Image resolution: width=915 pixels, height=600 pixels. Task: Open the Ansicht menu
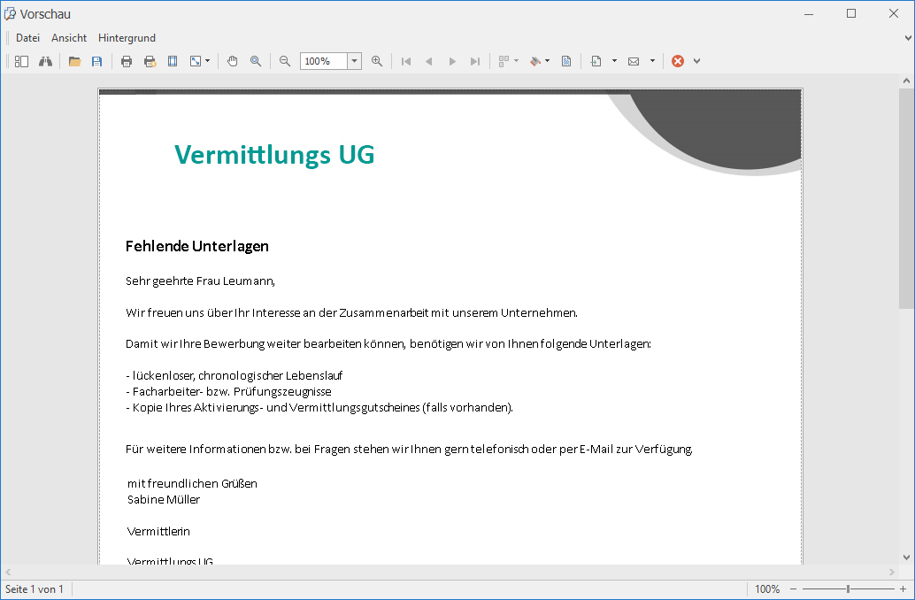pos(69,38)
